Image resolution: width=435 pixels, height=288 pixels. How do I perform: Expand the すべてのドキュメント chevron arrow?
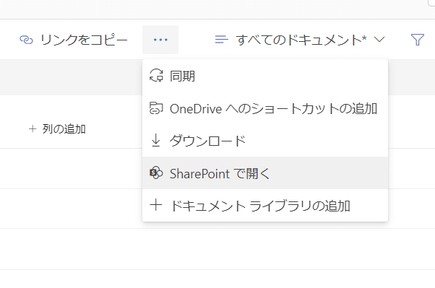tap(379, 40)
